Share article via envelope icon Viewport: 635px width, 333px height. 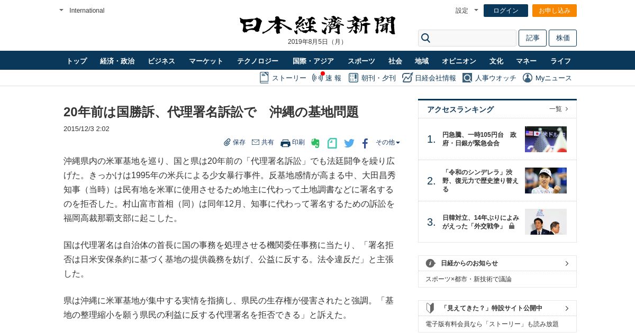[x=256, y=142]
